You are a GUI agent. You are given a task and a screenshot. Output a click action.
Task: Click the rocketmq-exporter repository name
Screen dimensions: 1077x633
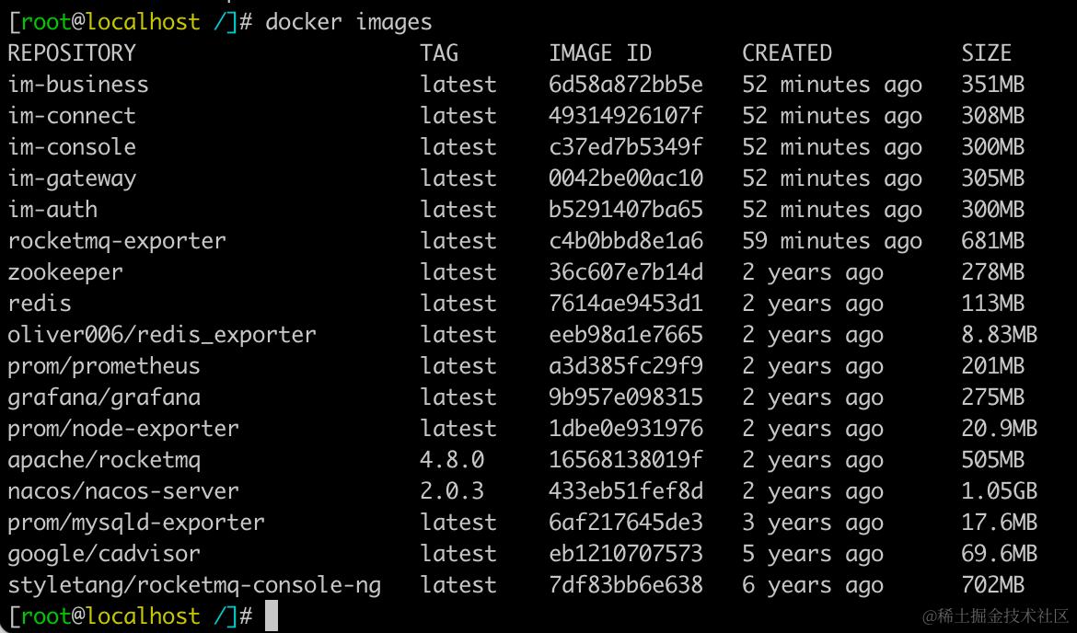point(117,241)
